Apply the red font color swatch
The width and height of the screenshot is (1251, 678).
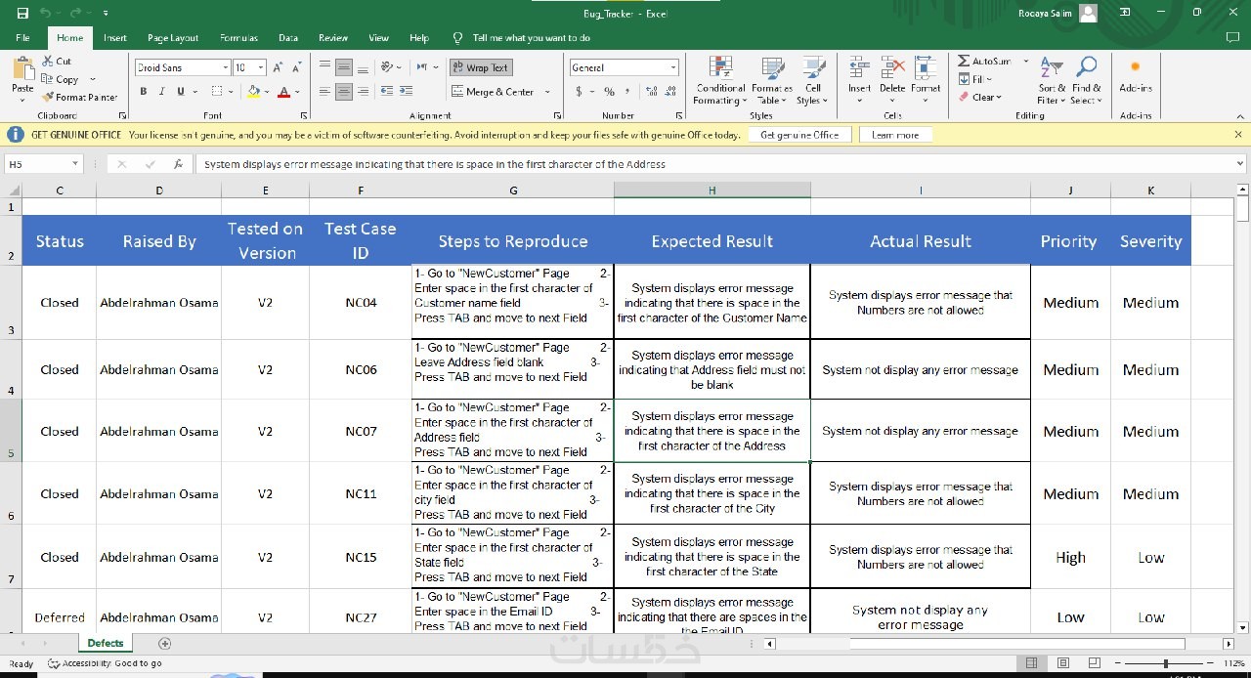point(283,92)
